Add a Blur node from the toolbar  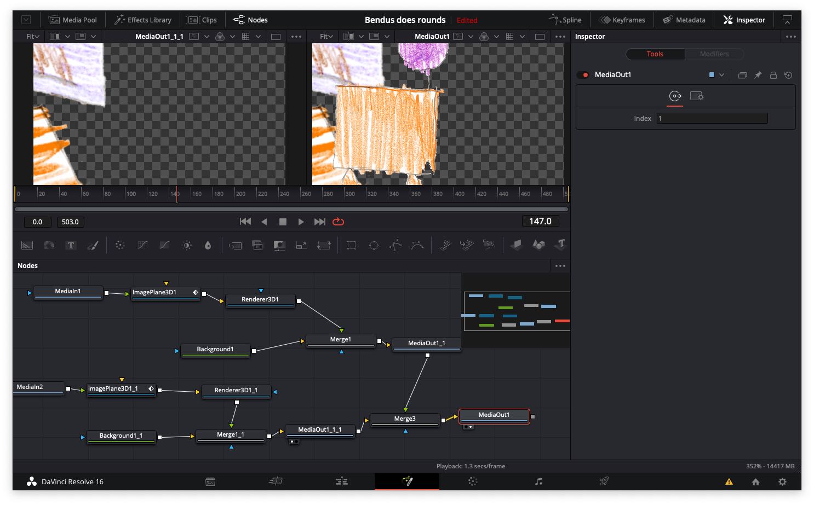(x=208, y=245)
